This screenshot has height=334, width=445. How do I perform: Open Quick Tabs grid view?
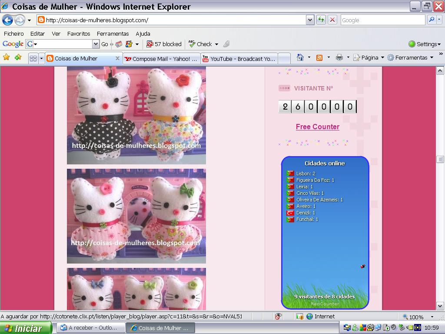click(x=33, y=59)
